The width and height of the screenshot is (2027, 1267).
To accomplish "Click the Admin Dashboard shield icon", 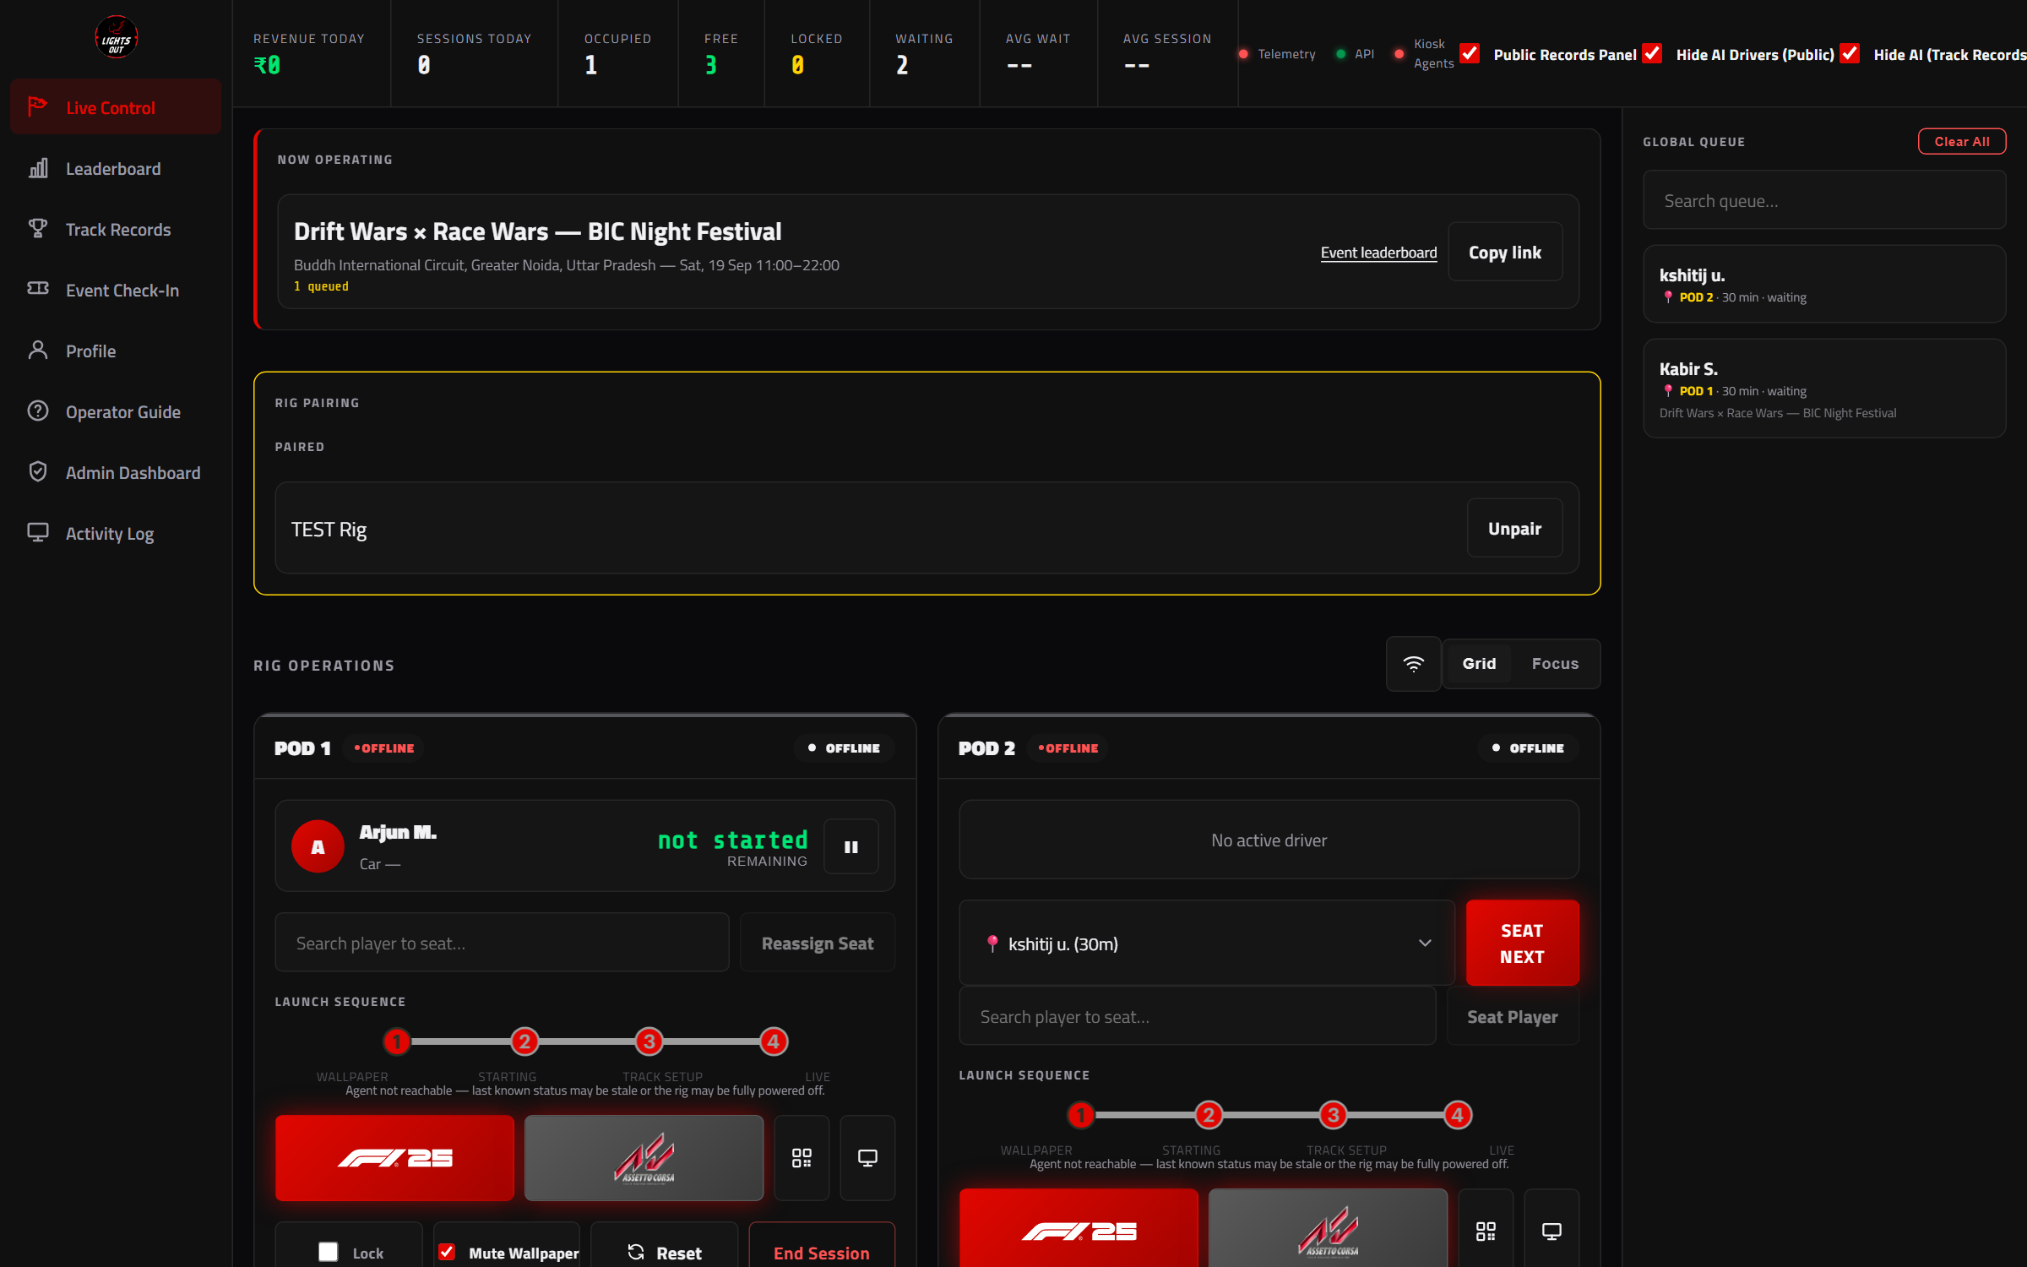I will 38,472.
